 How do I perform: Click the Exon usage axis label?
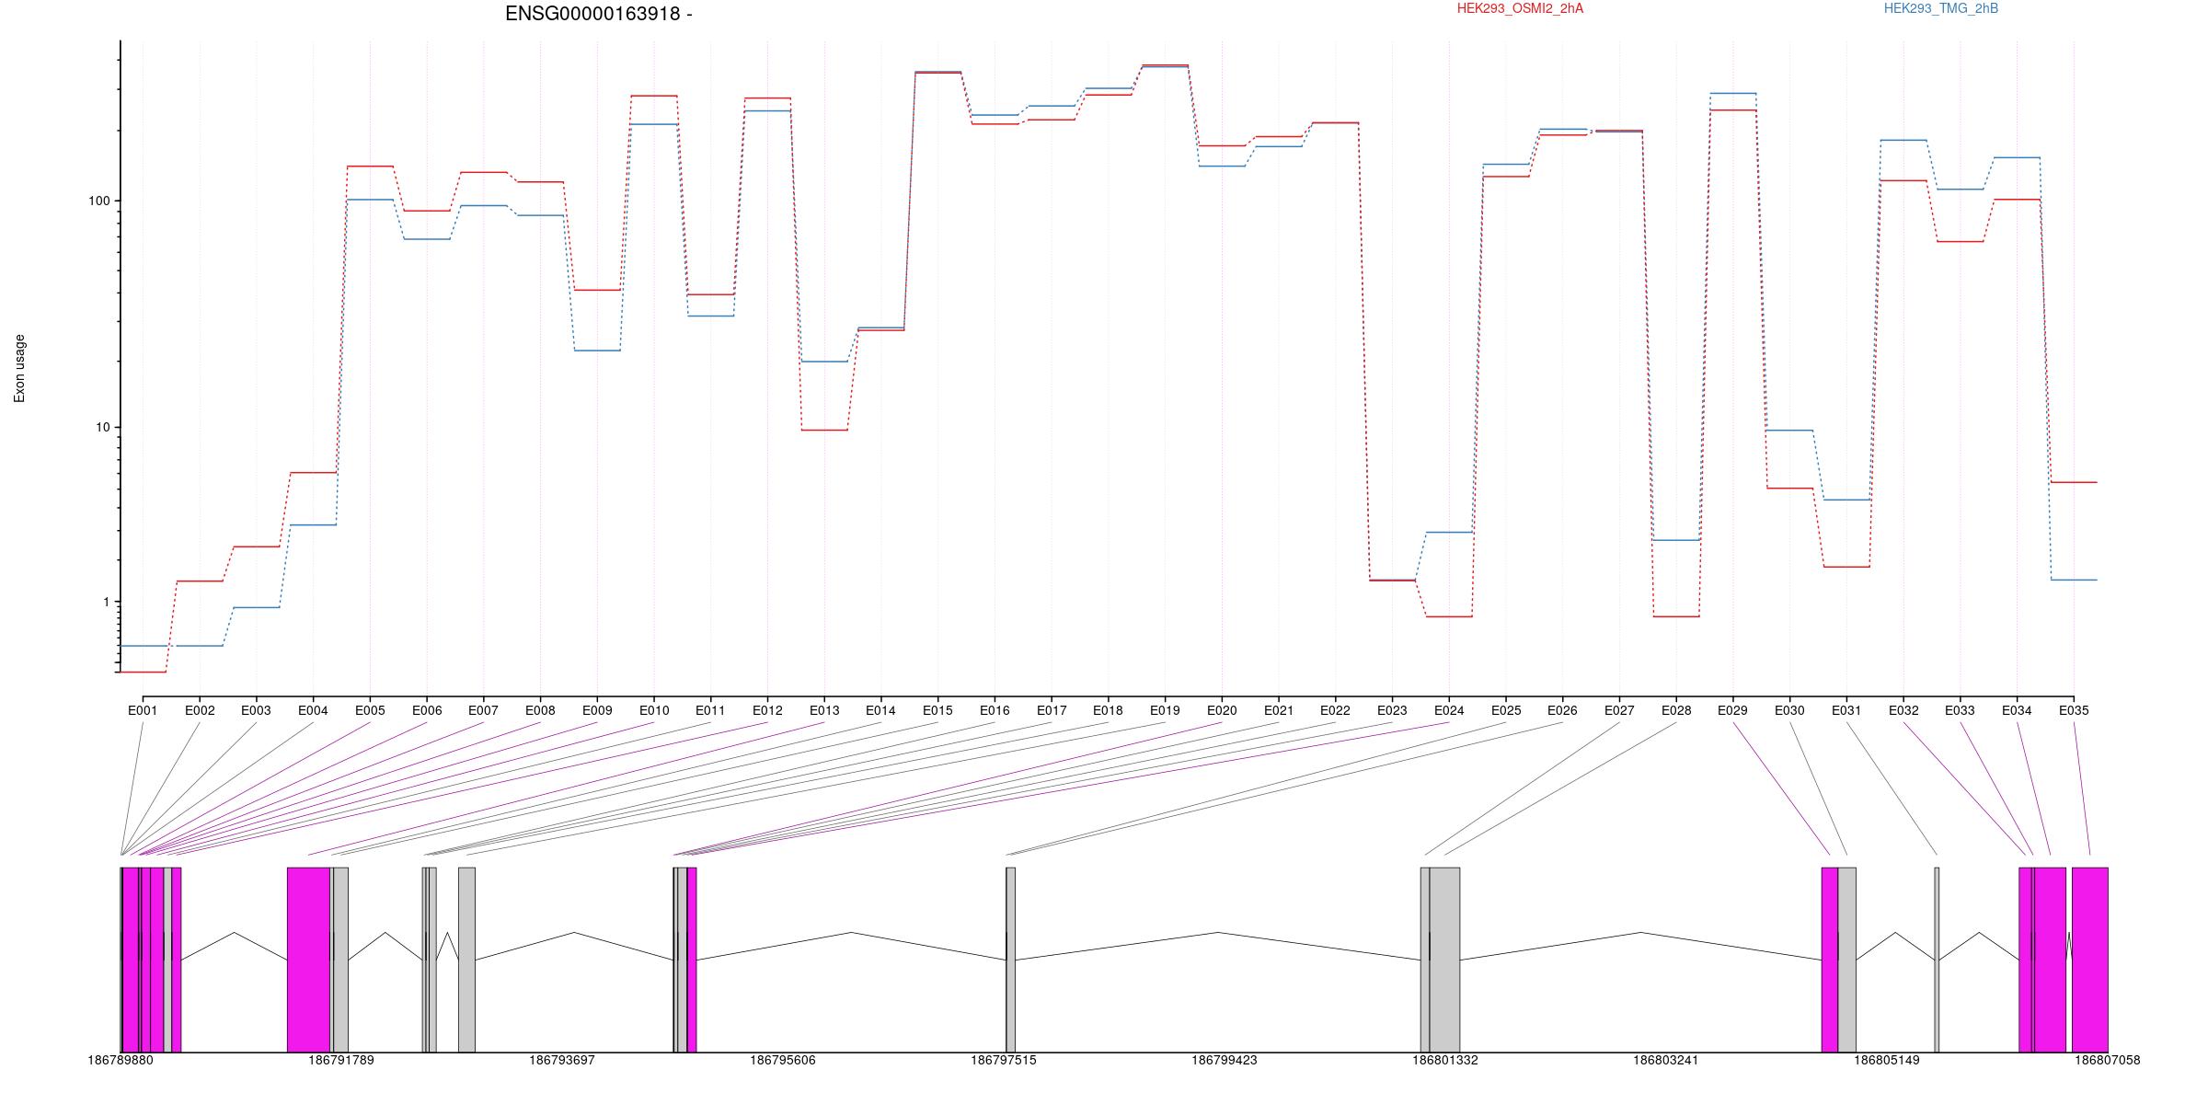[19, 368]
